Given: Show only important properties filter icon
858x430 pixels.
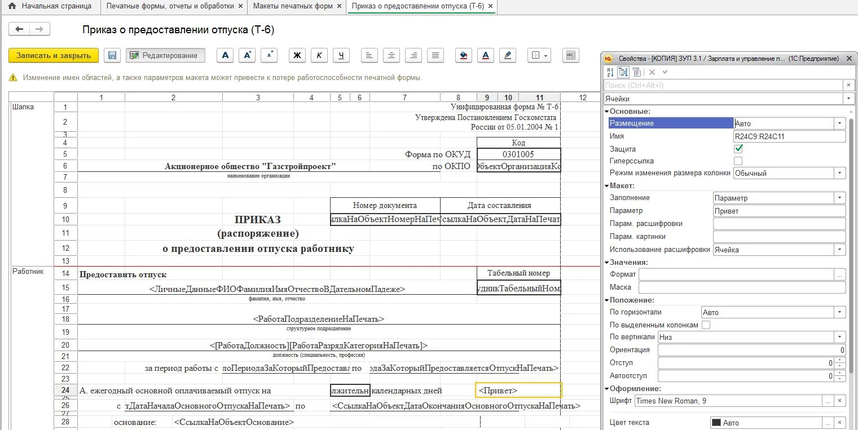Looking at the screenshot, I should click(636, 72).
